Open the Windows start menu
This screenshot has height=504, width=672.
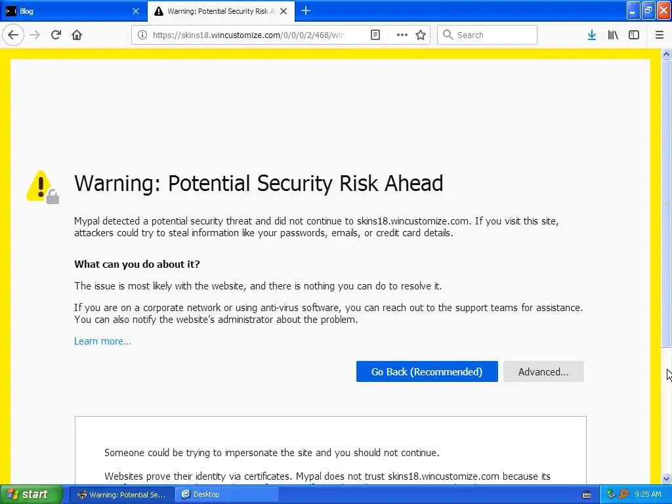click(31, 494)
